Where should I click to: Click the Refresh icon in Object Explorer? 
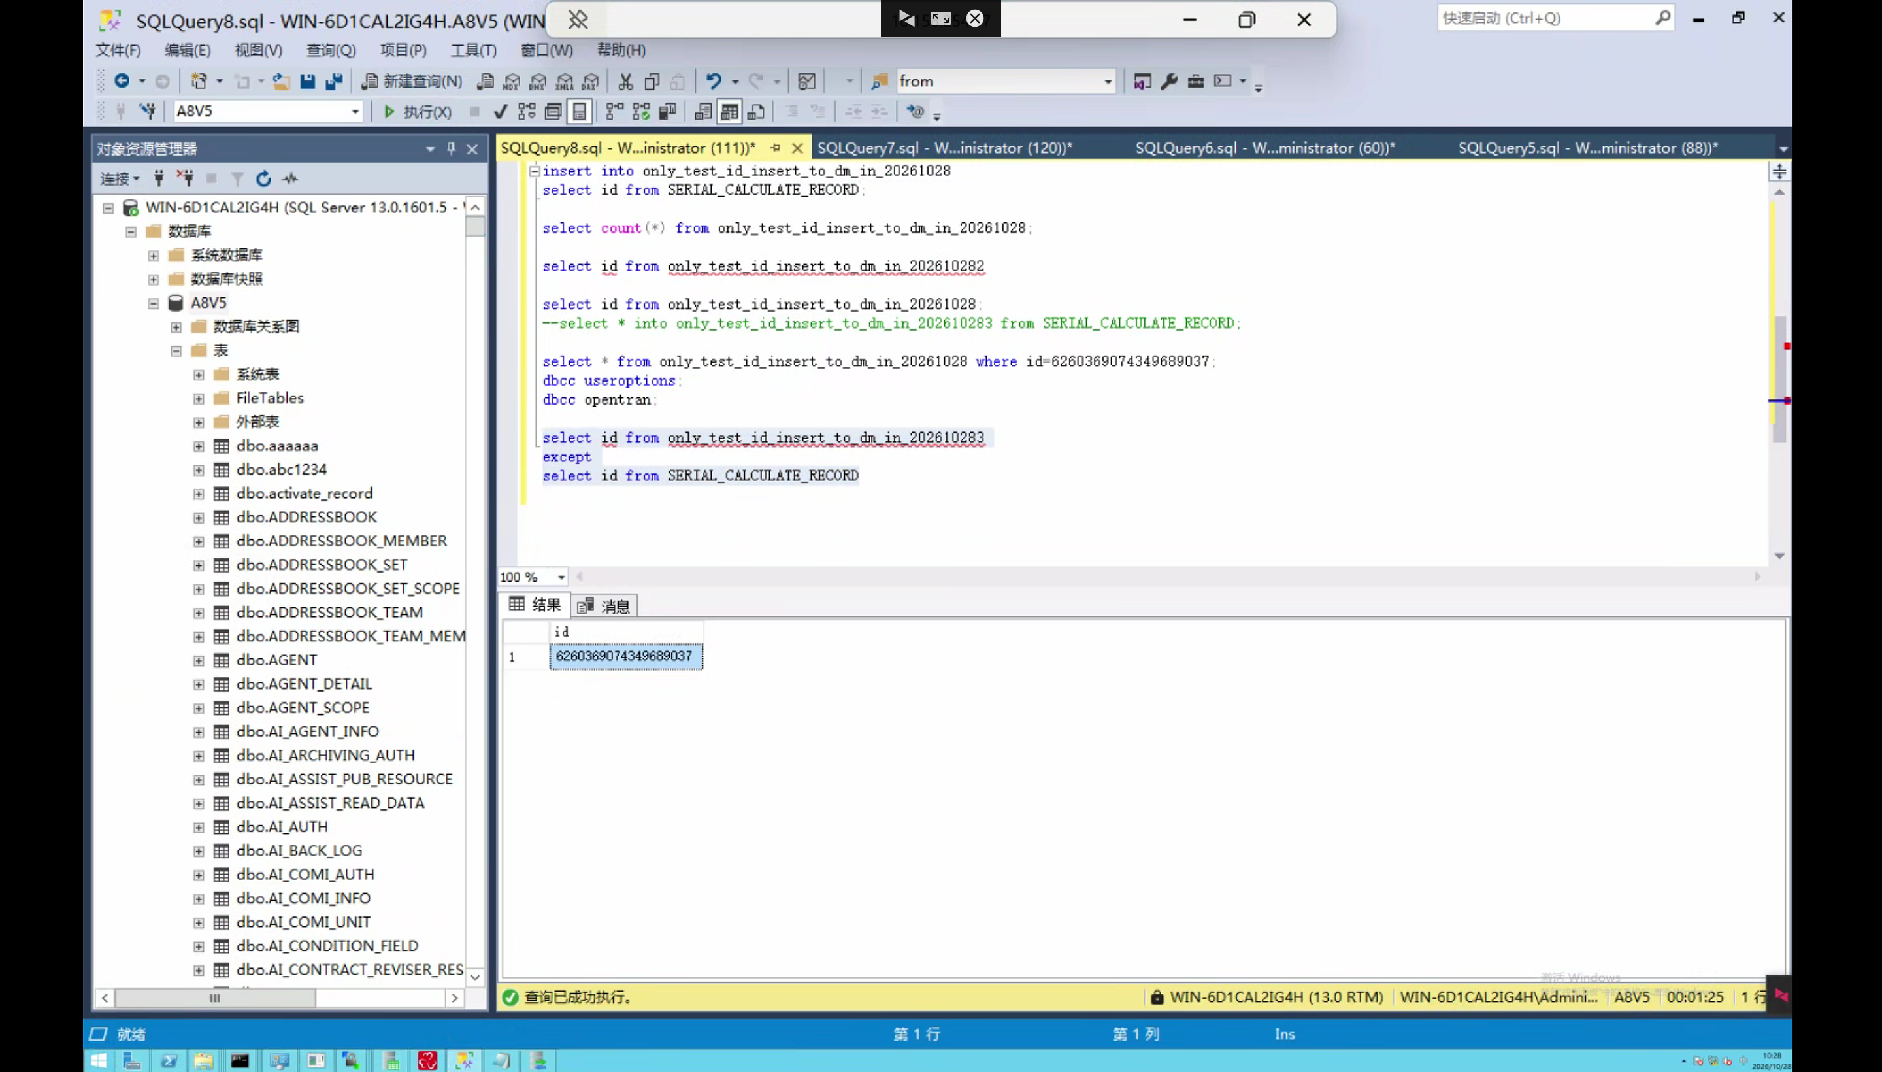(263, 178)
